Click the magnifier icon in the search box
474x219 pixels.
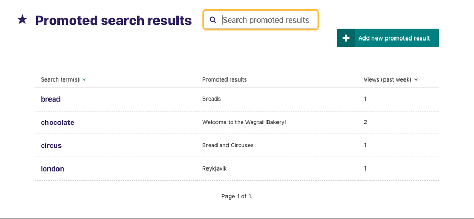click(213, 20)
